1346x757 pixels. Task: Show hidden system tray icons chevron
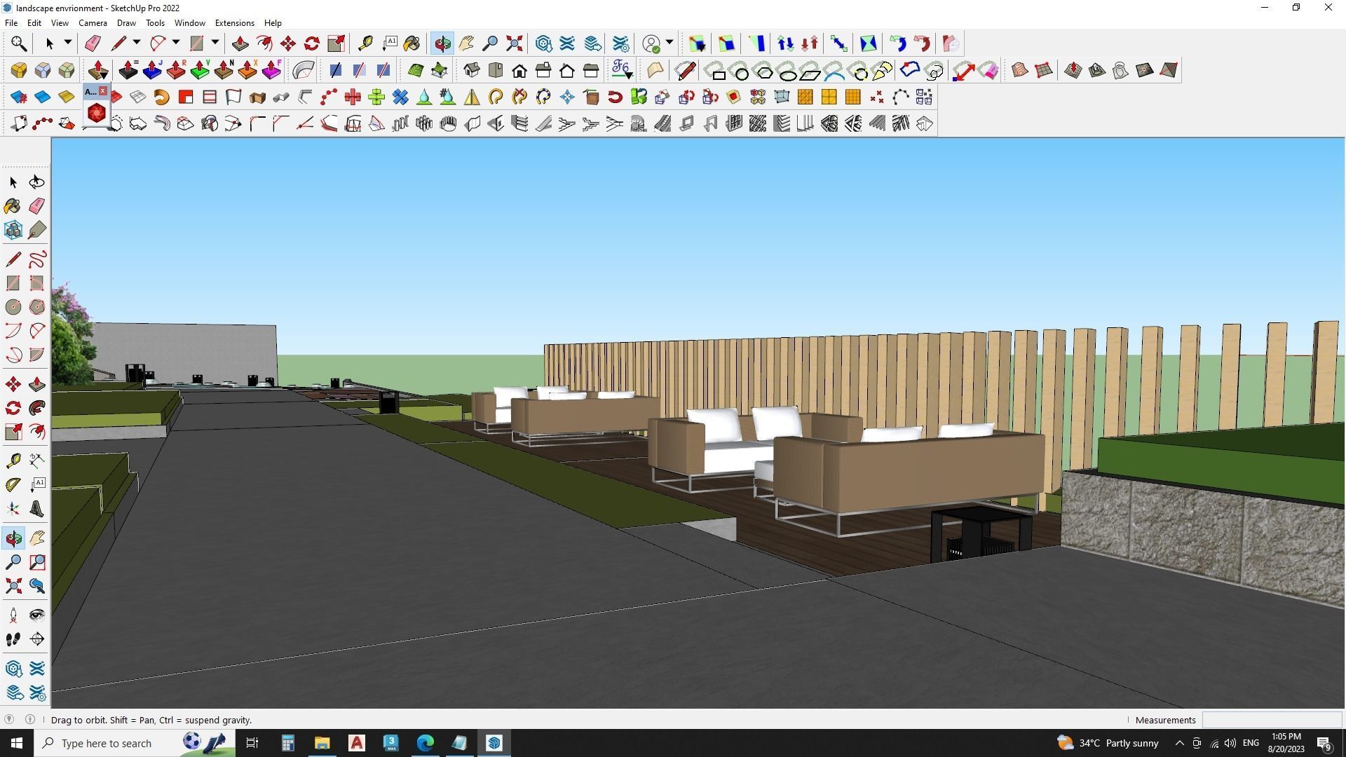click(x=1179, y=743)
